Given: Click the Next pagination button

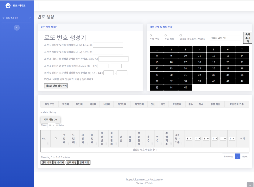Looking at the screenshot, I should [245, 157].
